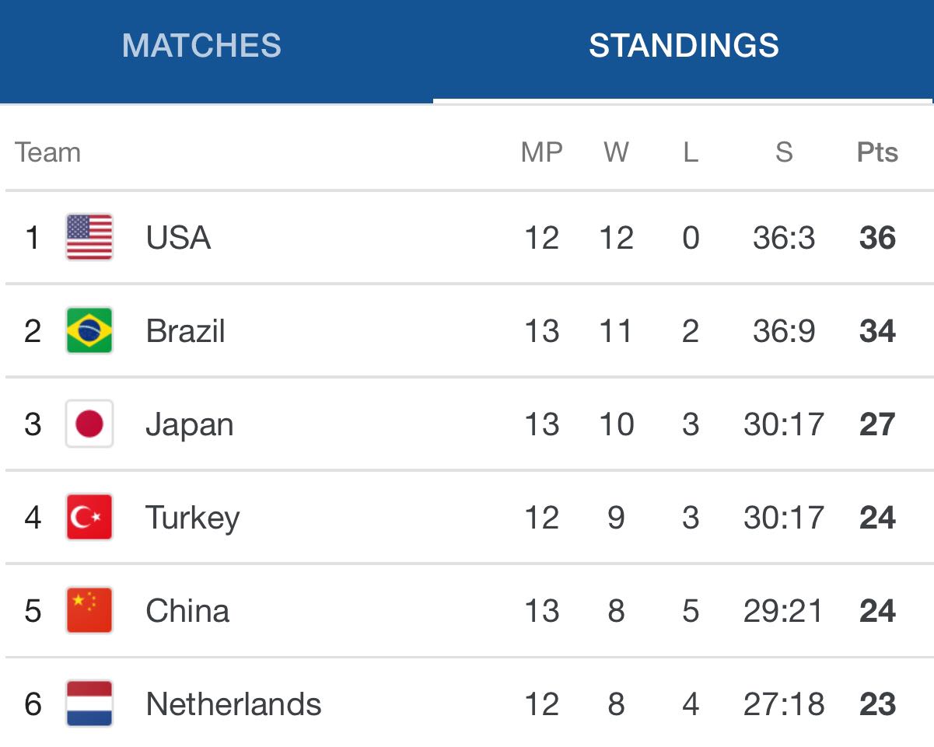Open the USA team name
Screen dimensions: 934x747
point(178,238)
